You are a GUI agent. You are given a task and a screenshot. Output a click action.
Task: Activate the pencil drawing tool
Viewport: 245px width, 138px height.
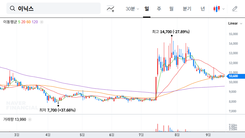[235, 9]
